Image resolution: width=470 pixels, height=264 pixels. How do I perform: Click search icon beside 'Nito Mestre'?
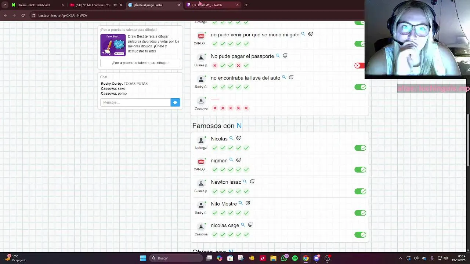241,203
